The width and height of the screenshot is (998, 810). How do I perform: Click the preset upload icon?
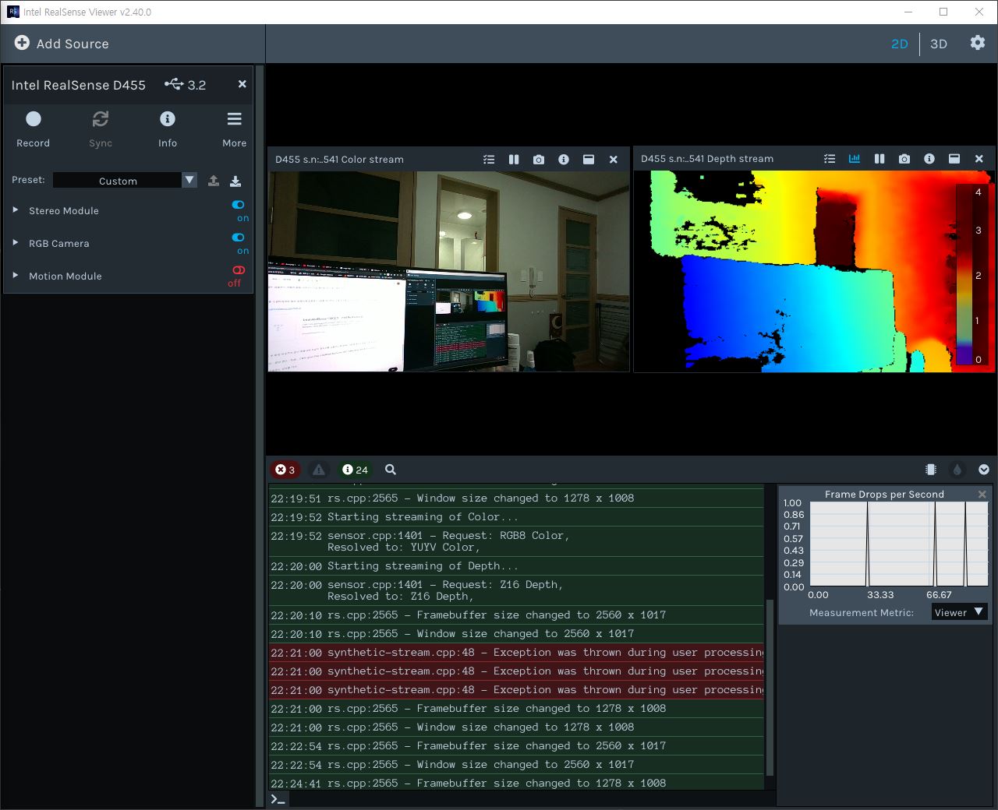pos(214,181)
